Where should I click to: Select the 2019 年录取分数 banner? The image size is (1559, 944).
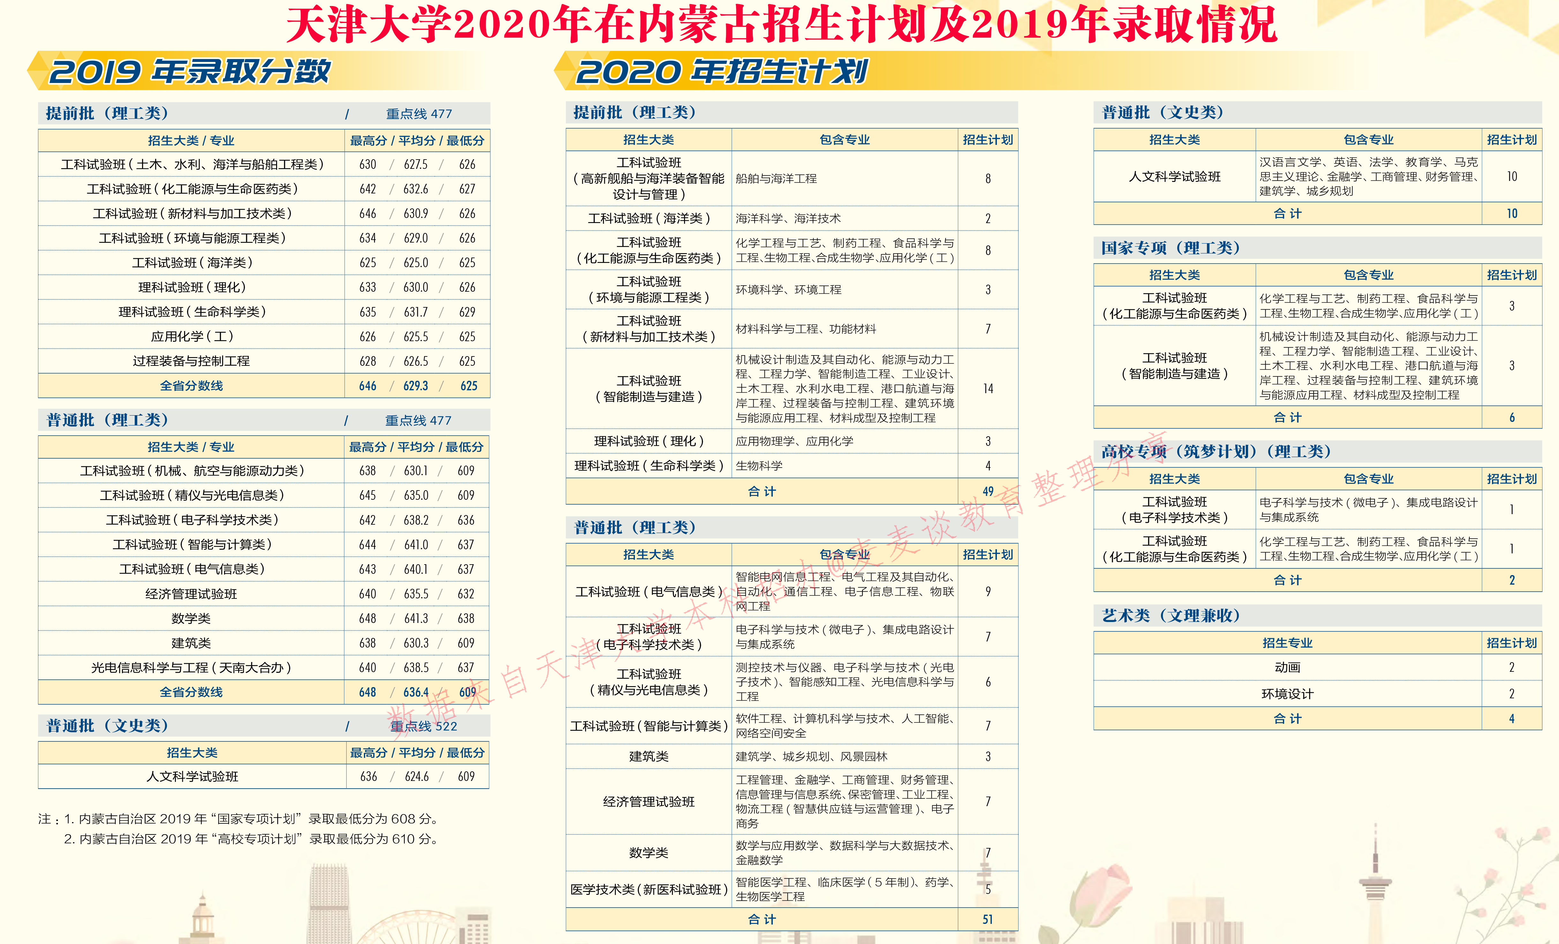pyautogui.click(x=190, y=71)
